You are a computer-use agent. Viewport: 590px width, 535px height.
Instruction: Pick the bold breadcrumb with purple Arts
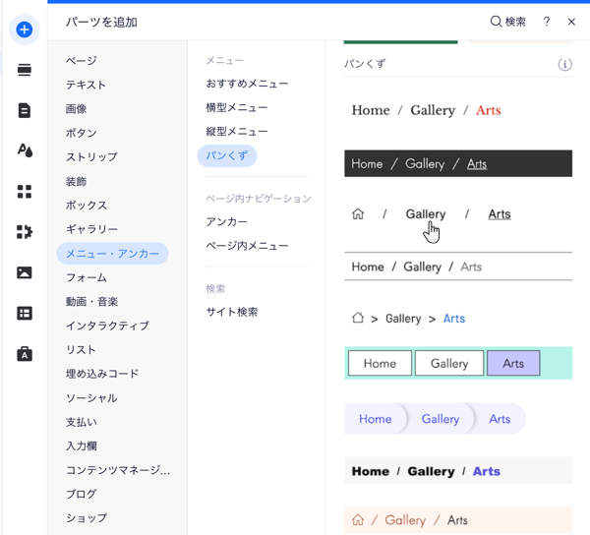[x=458, y=471]
